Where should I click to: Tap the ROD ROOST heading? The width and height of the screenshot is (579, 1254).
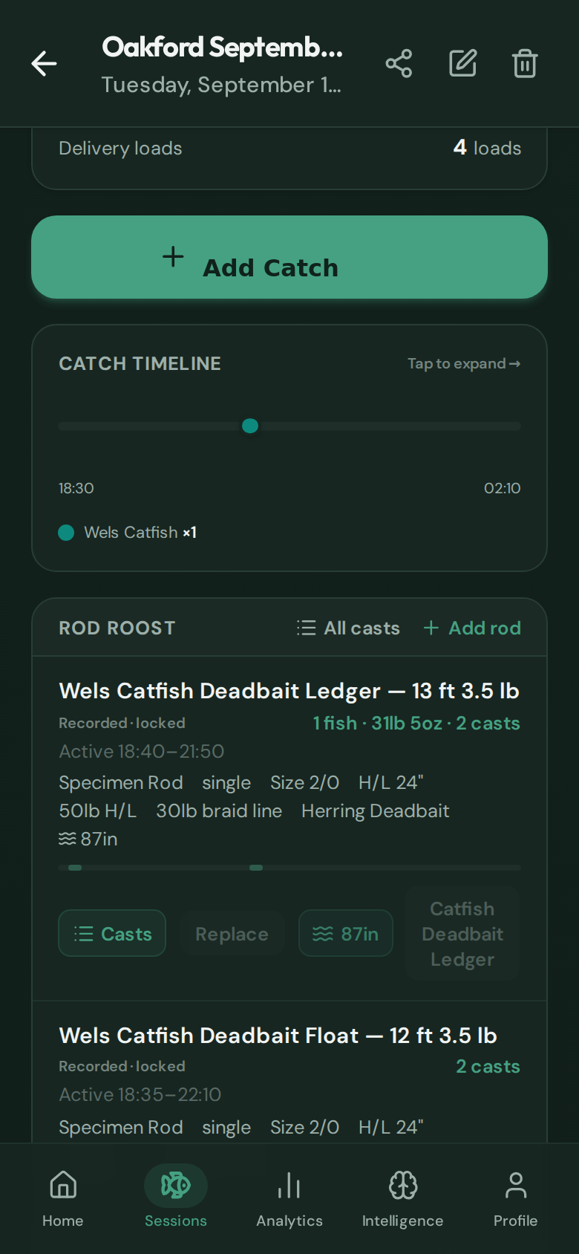117,628
